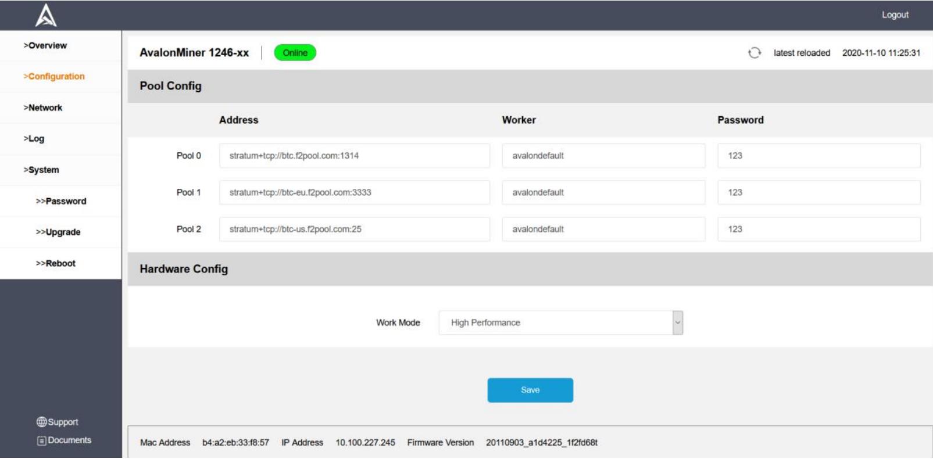Expand the System menu section
The width and height of the screenshot is (933, 459).
pos(41,170)
